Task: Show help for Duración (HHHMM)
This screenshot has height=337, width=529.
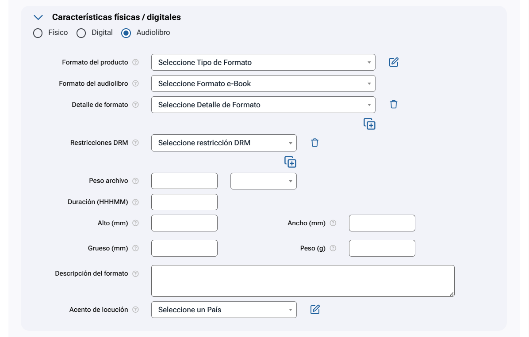Action: 136,202
